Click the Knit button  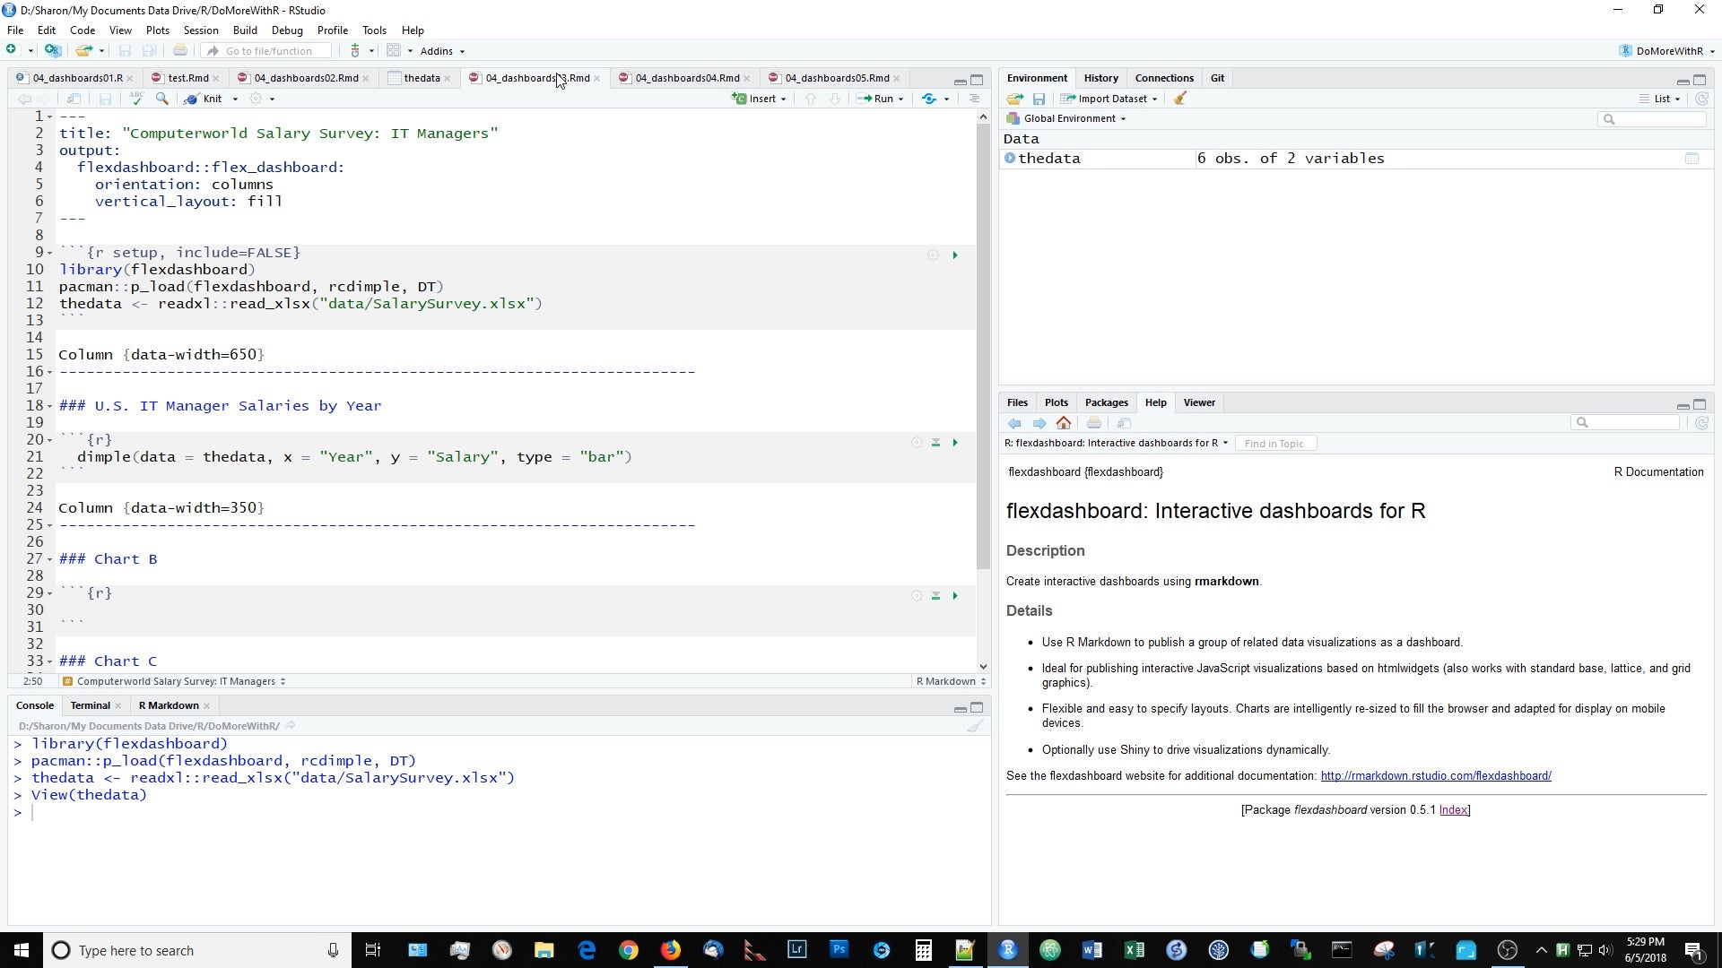(204, 99)
